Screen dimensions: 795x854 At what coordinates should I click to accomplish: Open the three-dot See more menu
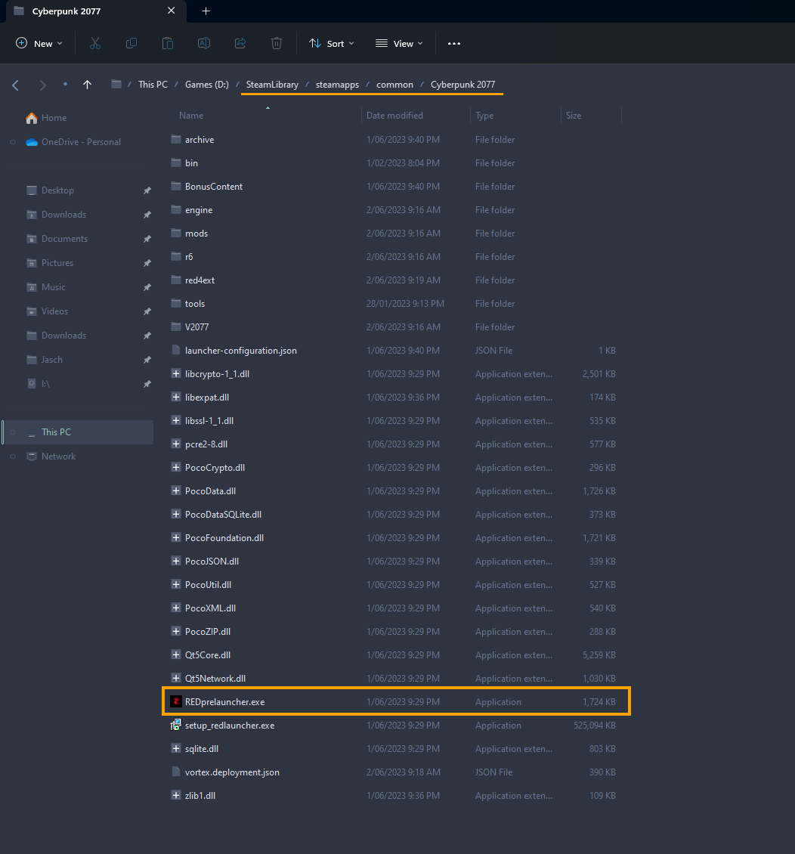pos(454,44)
